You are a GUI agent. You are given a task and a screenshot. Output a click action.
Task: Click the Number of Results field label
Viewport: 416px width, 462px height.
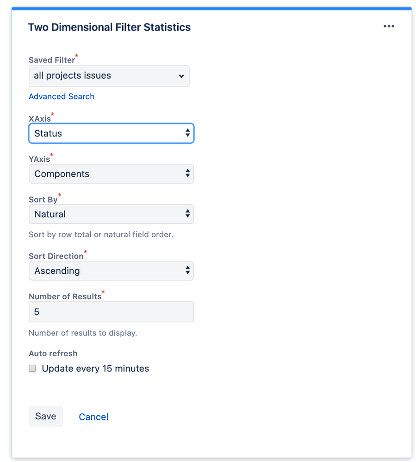65,296
